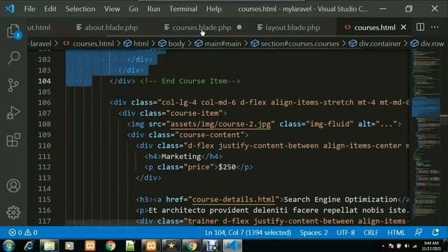Screen dimensions: 448x252
Task: Expand the section#courses.courses breadcrumb
Action: (x=300, y=43)
